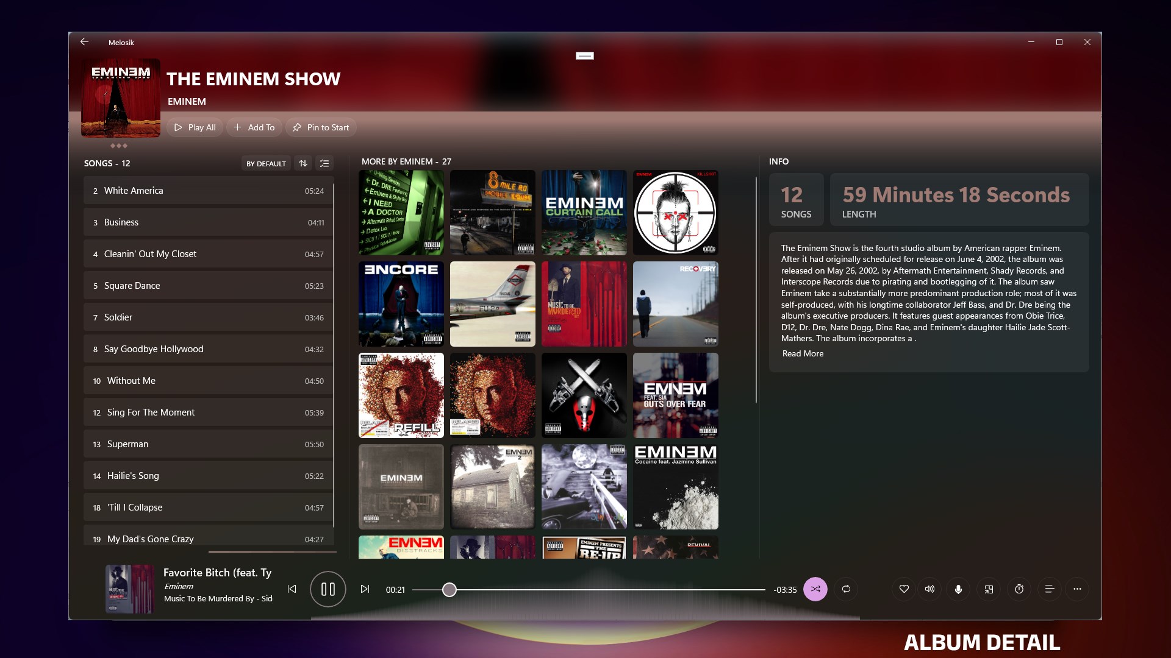Open 8 Mile album thumbnail
The width and height of the screenshot is (1171, 658).
(x=493, y=213)
